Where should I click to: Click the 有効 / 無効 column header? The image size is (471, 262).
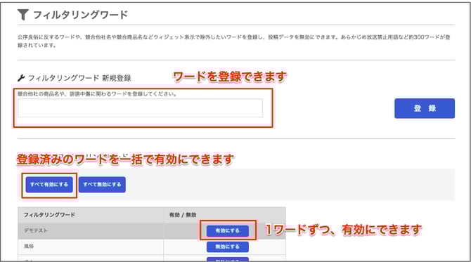pyautogui.click(x=225, y=215)
